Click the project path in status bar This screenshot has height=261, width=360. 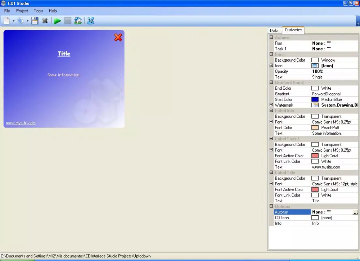point(76,256)
